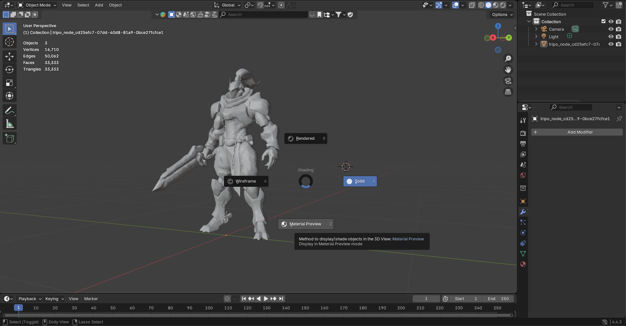This screenshot has height=326, width=626.
Task: Hide the Light object with the eye icon
Action: (611, 37)
